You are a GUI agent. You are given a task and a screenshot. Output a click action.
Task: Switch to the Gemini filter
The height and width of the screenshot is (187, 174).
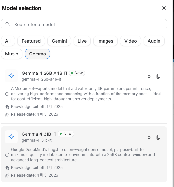point(59,41)
